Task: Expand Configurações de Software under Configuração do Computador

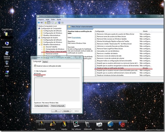Action: pos(39,31)
